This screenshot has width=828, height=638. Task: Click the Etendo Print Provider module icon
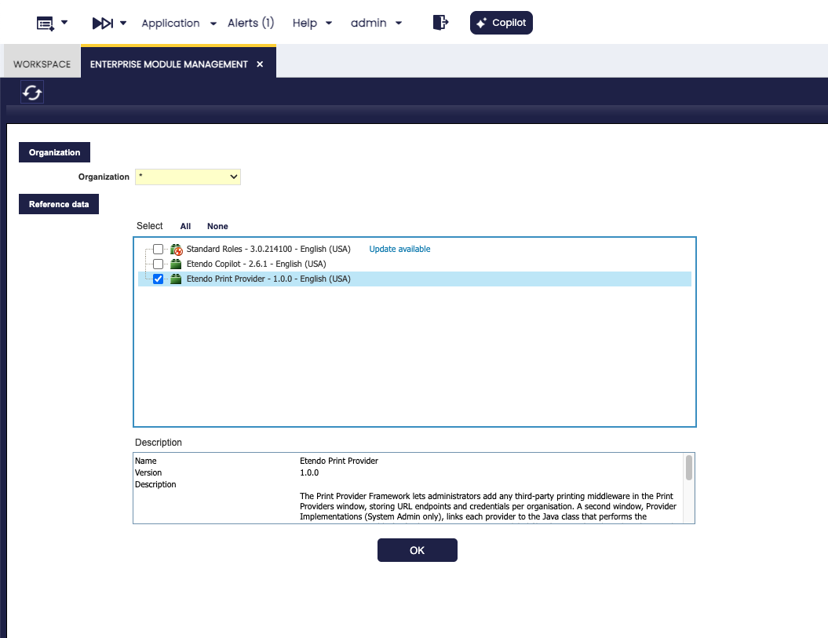pyautogui.click(x=176, y=279)
